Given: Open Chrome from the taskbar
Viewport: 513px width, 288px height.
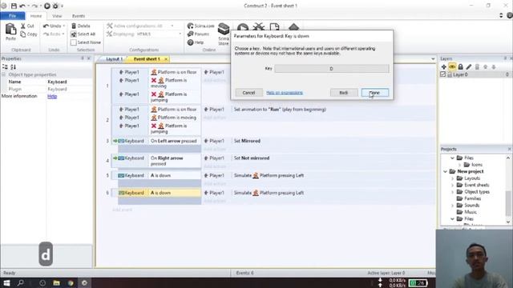Looking at the screenshot, I should pyautogui.click(x=71, y=282).
